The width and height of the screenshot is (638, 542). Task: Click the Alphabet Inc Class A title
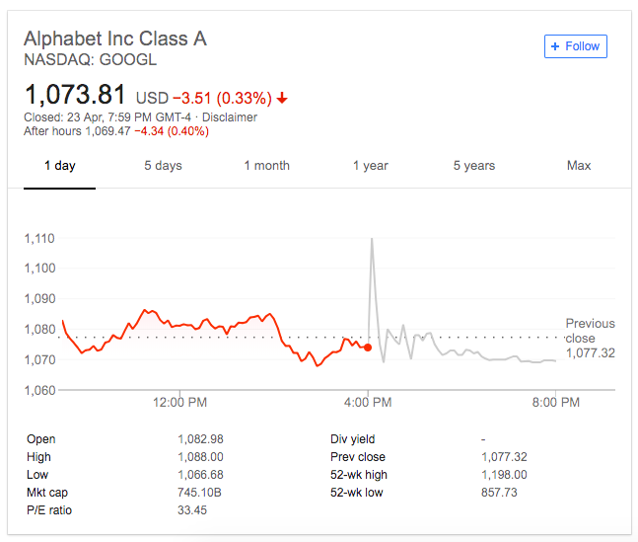pyautogui.click(x=115, y=39)
